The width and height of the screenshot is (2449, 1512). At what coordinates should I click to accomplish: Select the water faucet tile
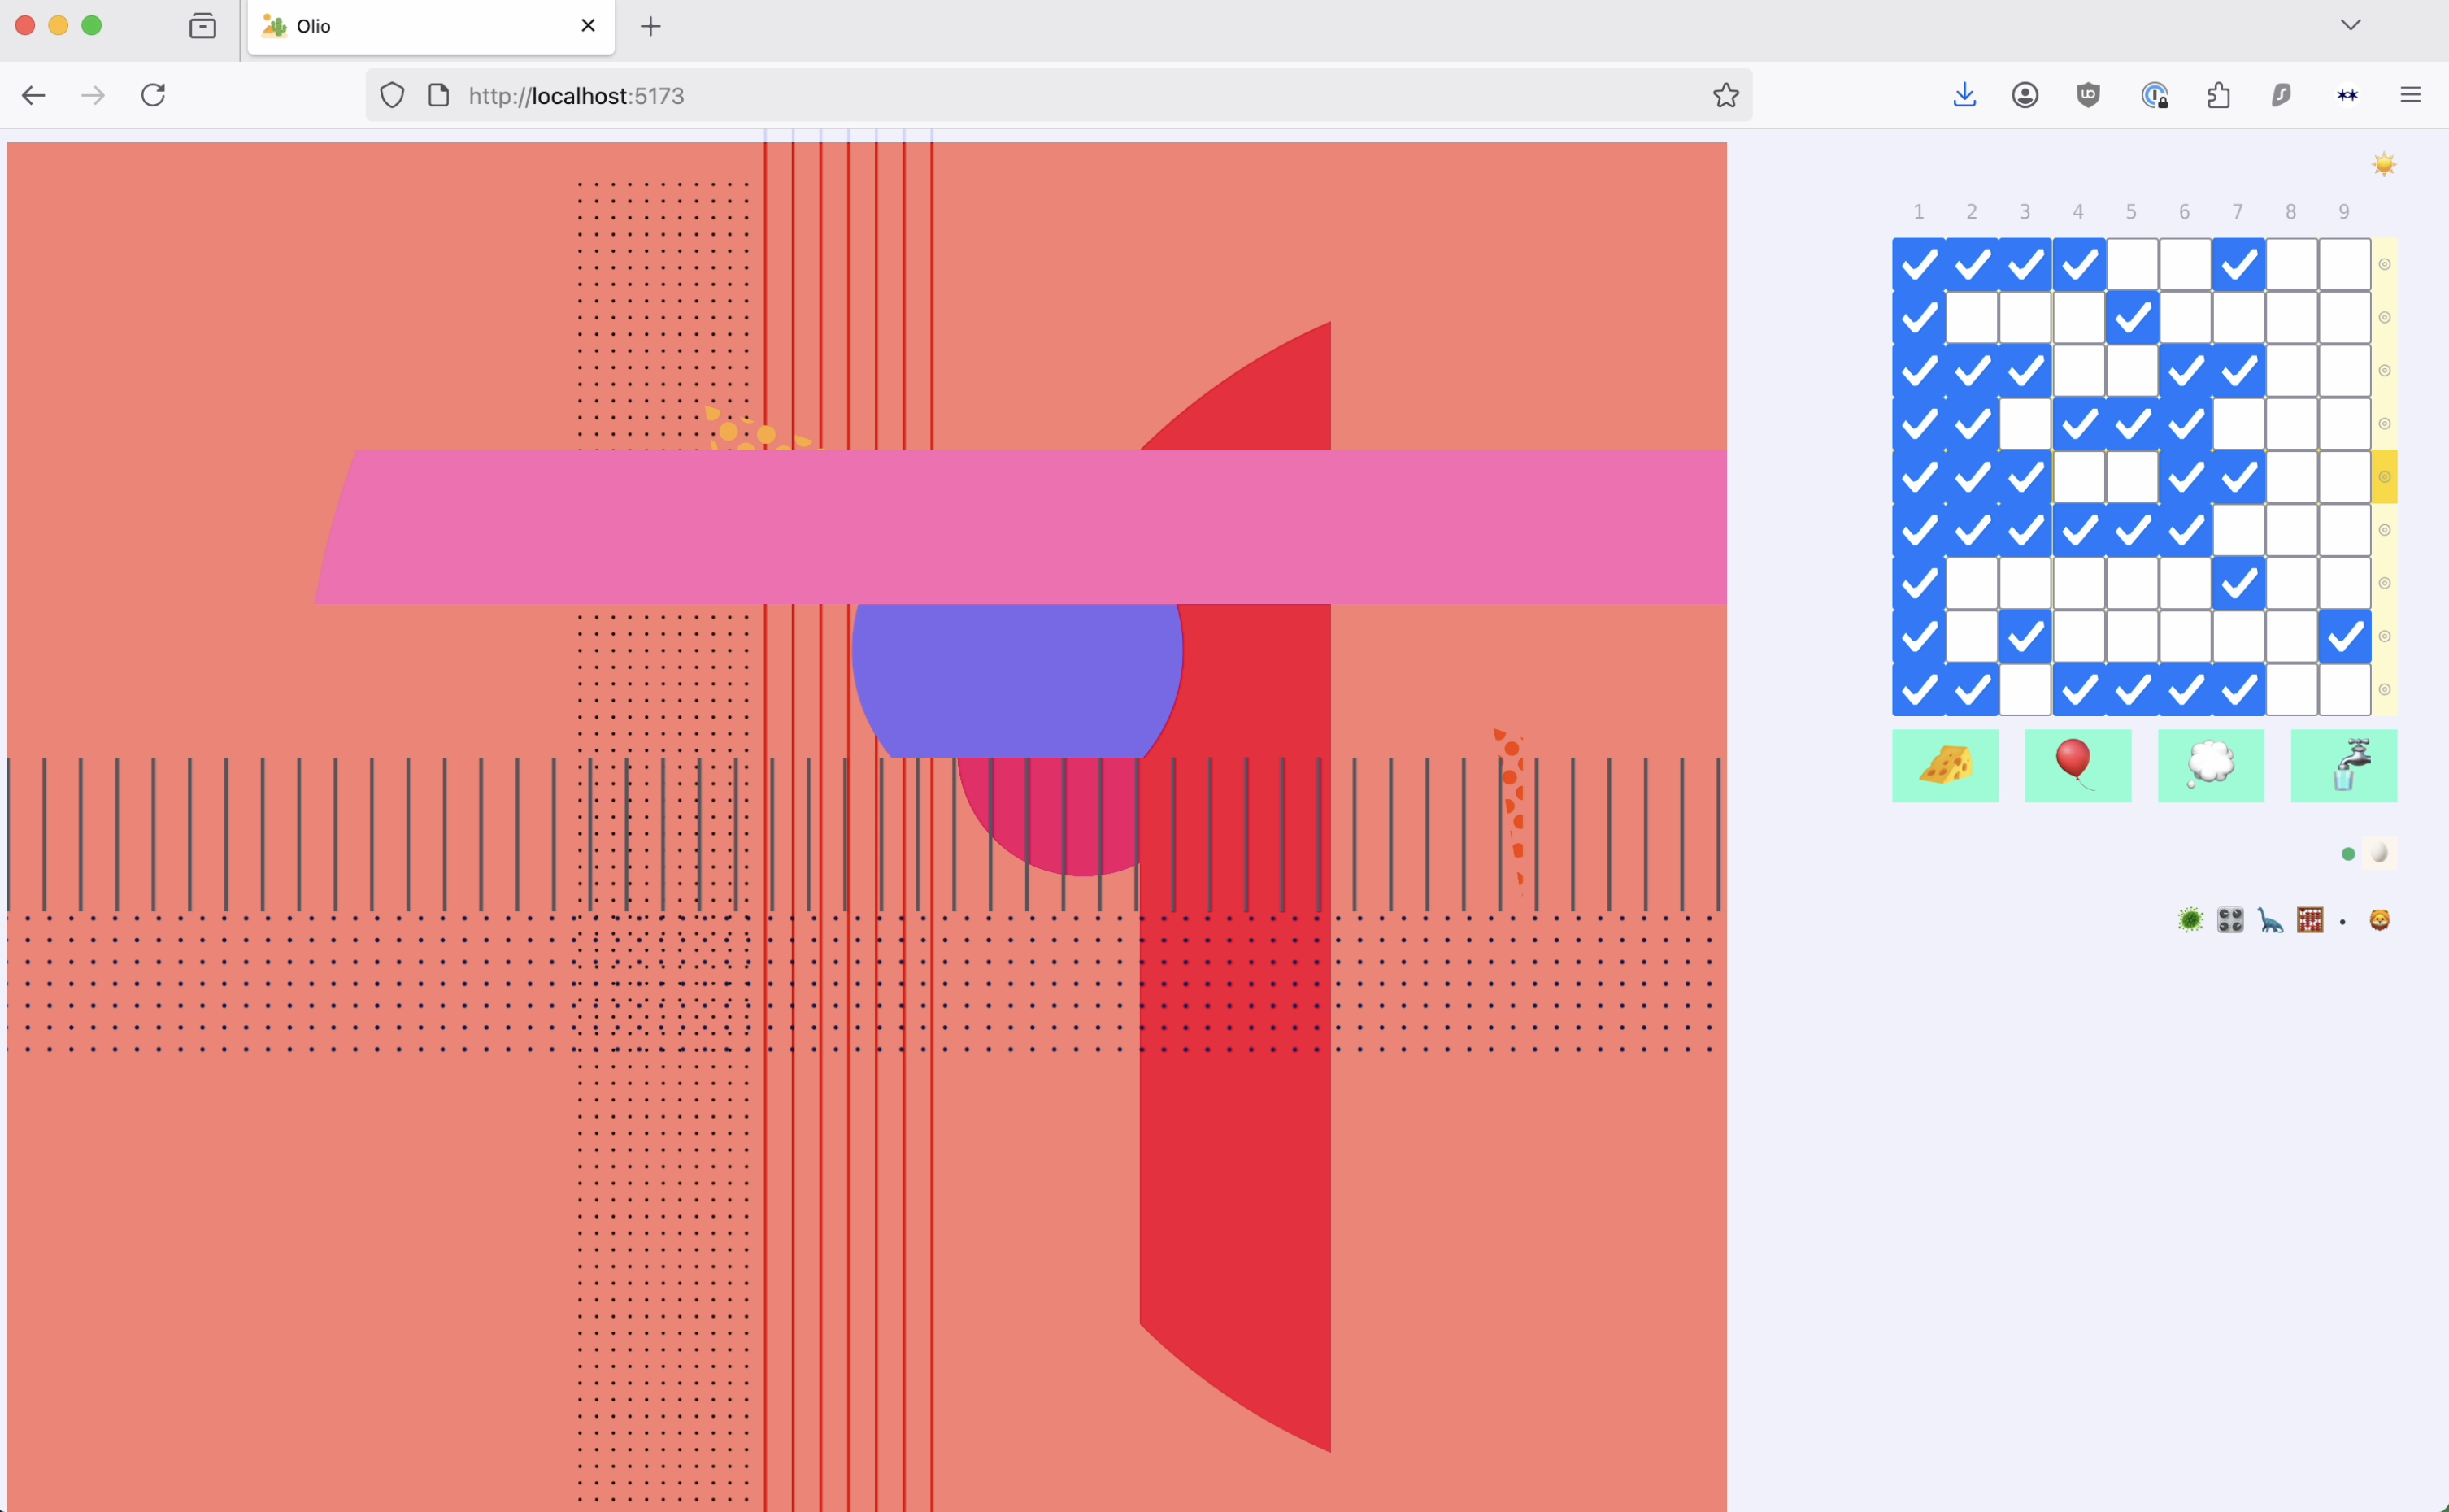point(2343,765)
